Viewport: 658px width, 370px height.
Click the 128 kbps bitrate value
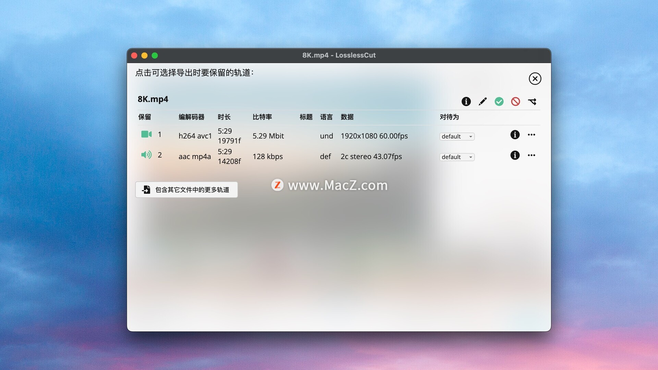pos(268,157)
